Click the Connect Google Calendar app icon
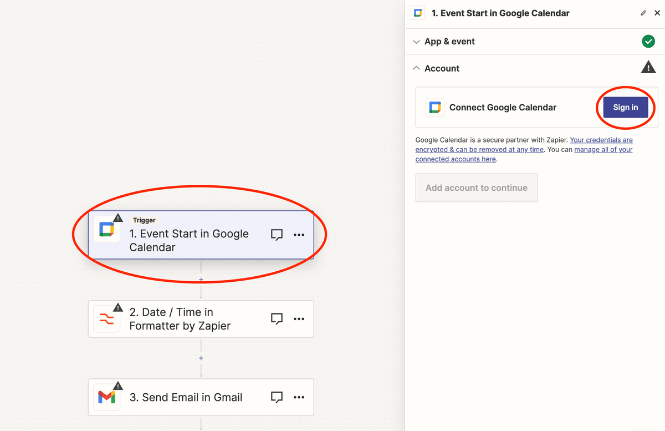The height and width of the screenshot is (431, 665). [434, 108]
